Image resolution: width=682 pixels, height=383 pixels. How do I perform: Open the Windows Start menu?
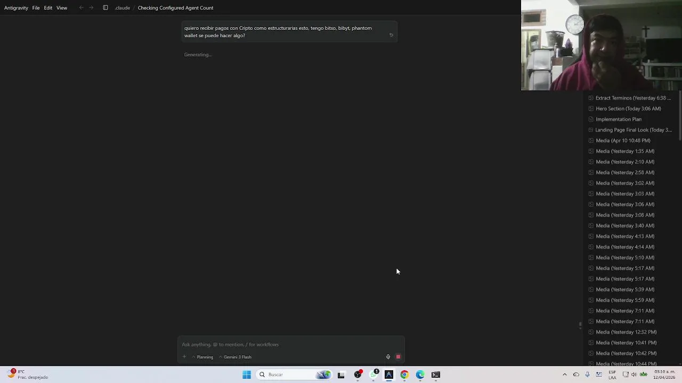point(247,374)
